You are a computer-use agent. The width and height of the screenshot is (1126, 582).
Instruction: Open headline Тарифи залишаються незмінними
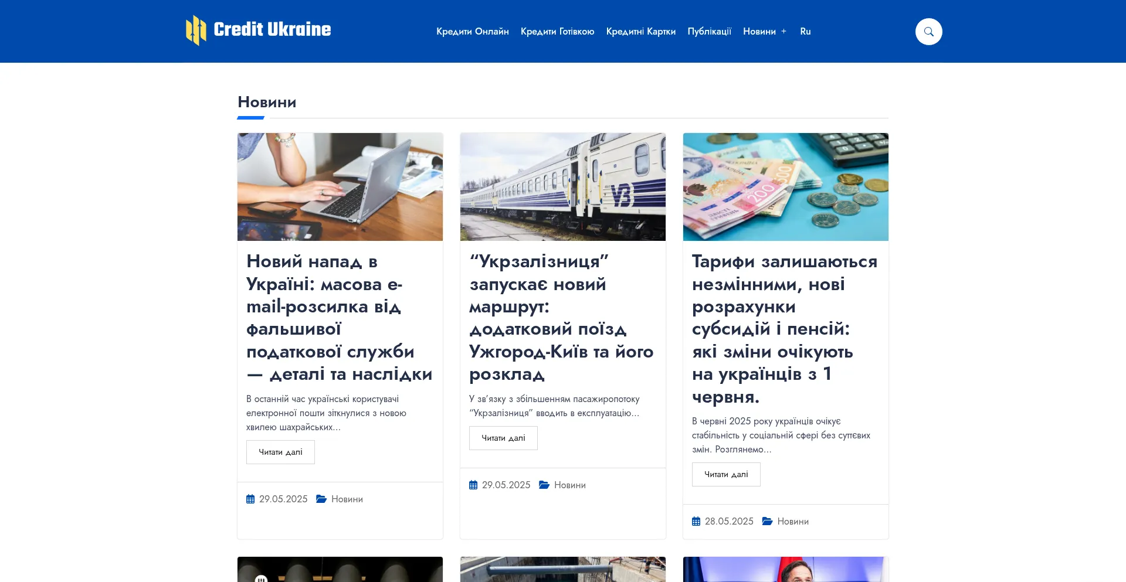click(x=785, y=329)
